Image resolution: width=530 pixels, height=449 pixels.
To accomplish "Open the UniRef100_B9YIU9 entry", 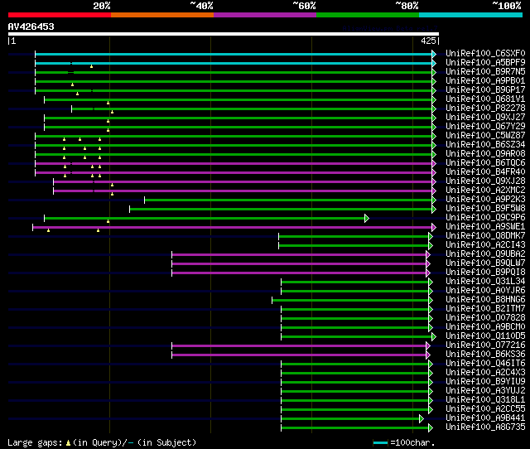I will (x=485, y=382).
